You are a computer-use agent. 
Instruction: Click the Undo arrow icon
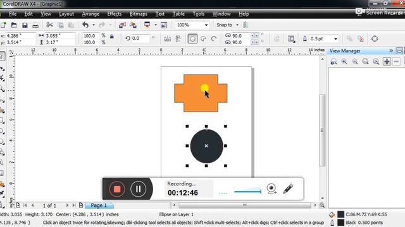(85, 25)
